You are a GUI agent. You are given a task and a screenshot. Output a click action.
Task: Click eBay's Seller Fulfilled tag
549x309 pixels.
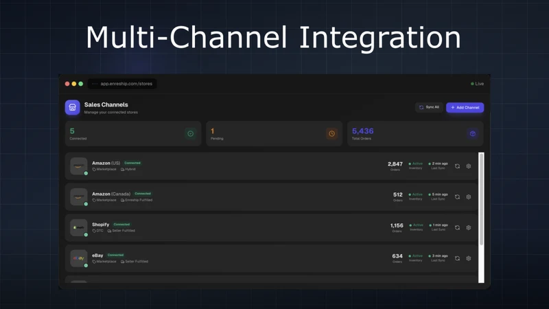[135, 262]
